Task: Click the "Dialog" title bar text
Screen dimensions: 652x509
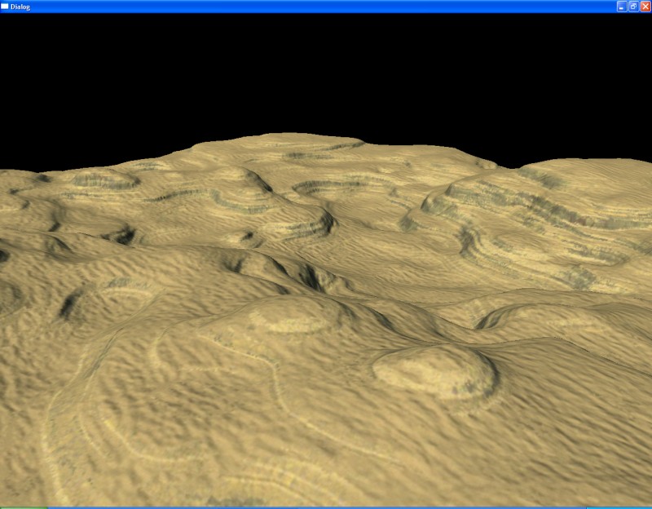Action: (20, 6)
